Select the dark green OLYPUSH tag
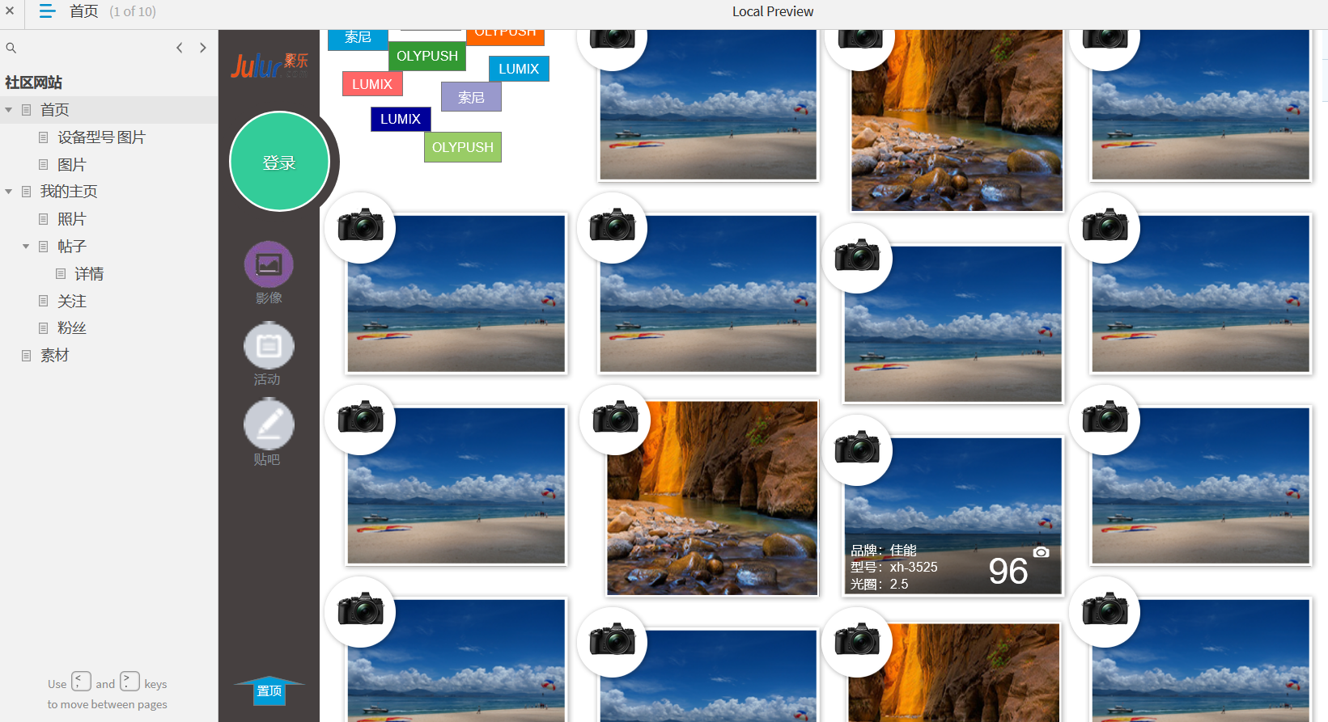 [x=427, y=56]
